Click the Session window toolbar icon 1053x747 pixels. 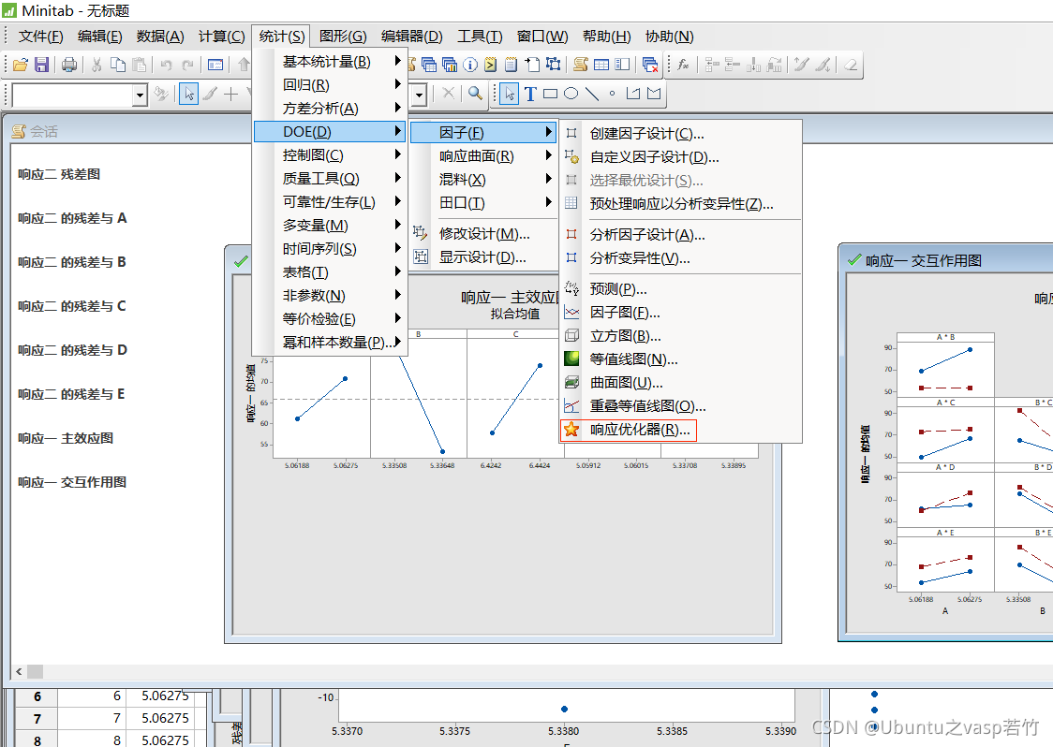[x=581, y=65]
